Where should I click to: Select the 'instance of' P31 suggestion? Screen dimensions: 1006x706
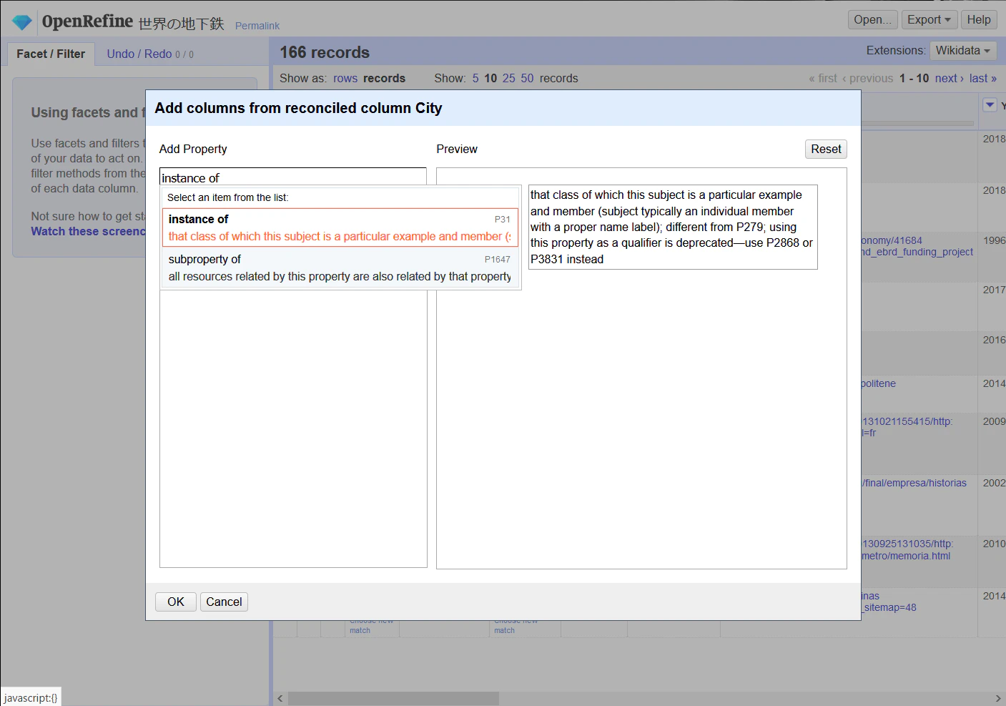point(340,227)
